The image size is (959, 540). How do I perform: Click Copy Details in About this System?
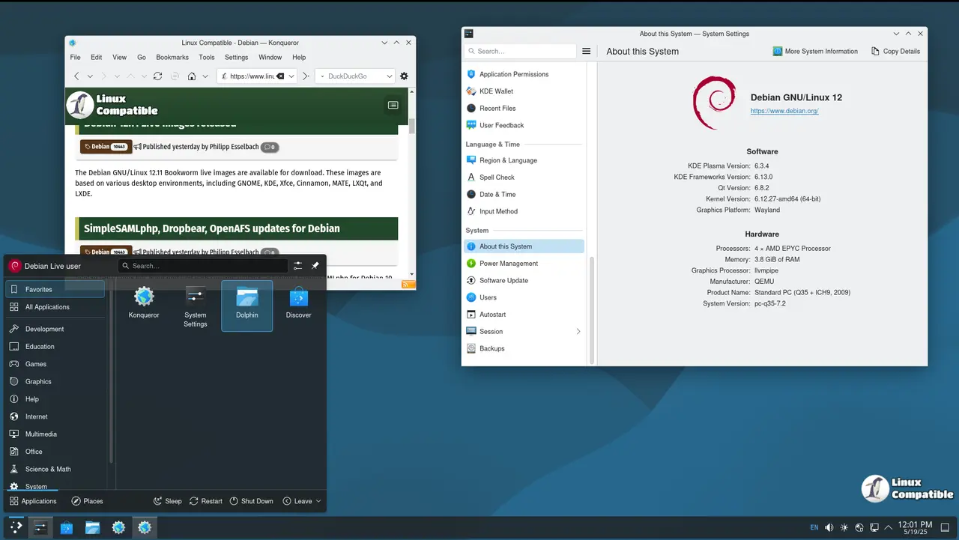click(895, 51)
